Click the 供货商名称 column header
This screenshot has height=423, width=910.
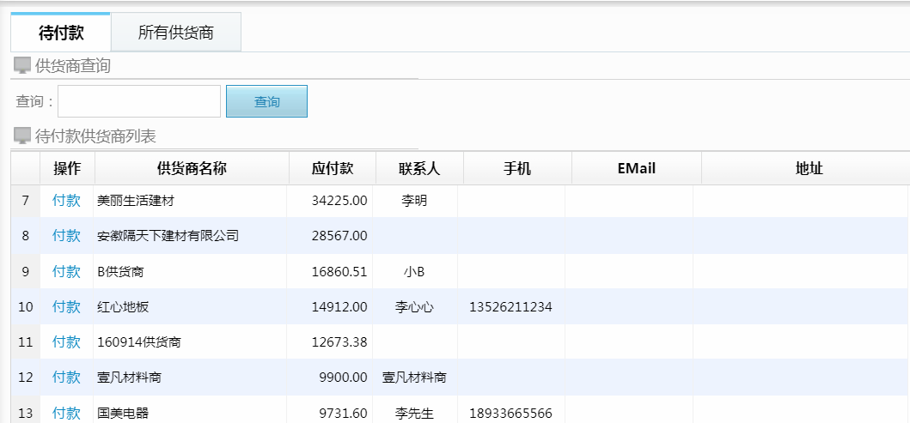coord(192,168)
